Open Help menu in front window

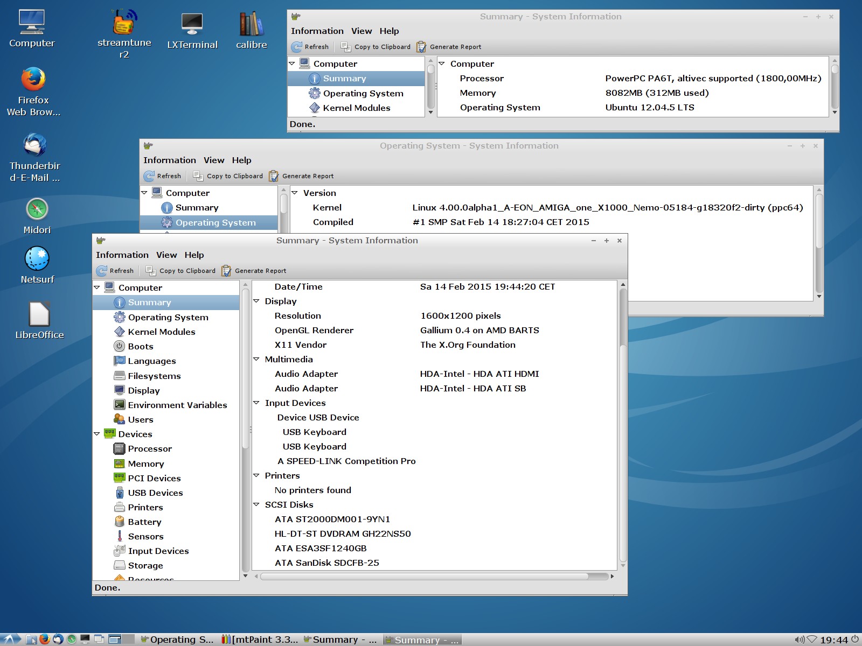point(194,255)
